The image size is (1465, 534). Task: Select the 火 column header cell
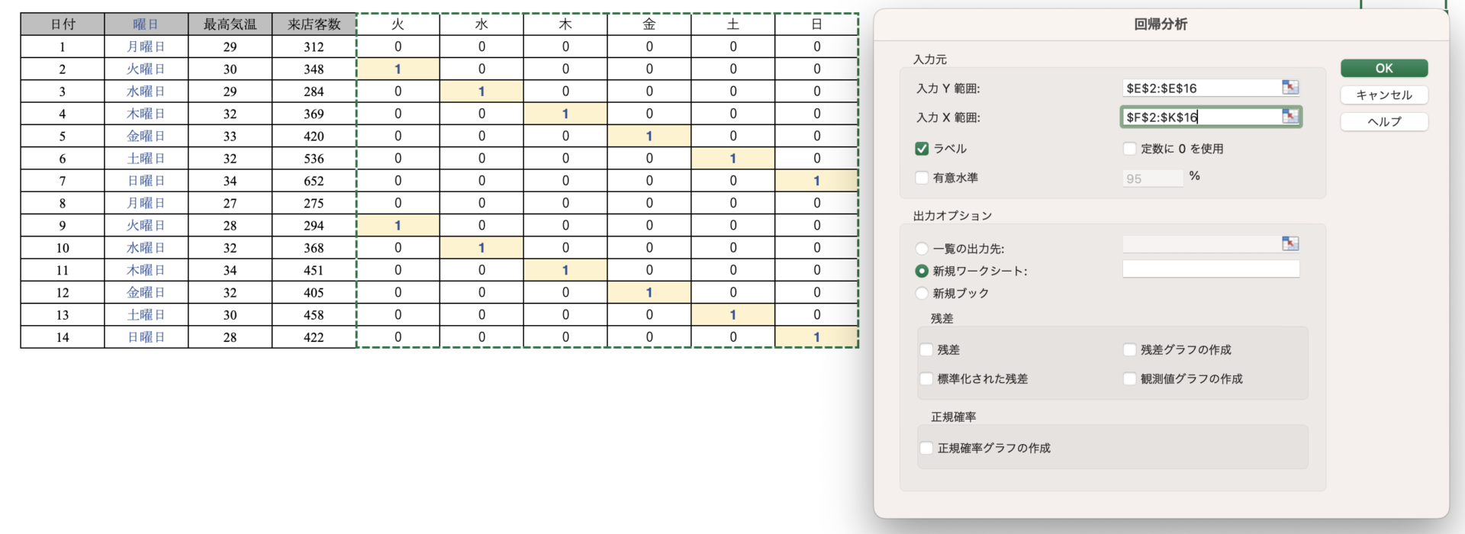click(398, 24)
